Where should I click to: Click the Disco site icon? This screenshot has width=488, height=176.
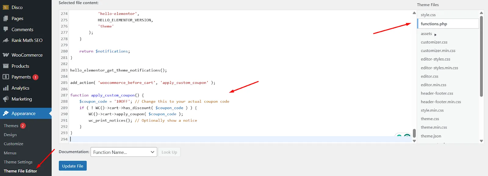[6, 7]
